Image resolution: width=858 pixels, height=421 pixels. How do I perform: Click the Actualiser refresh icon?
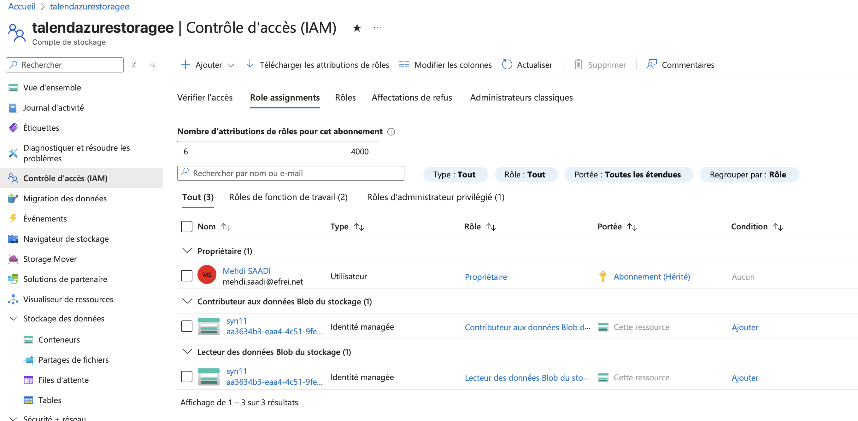(x=507, y=65)
